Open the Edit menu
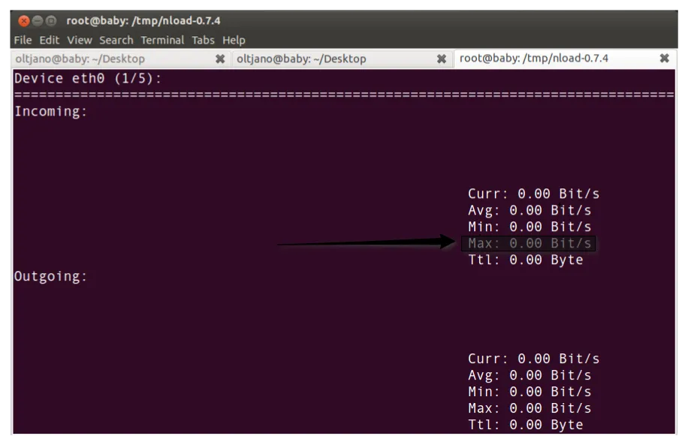 (x=50, y=40)
